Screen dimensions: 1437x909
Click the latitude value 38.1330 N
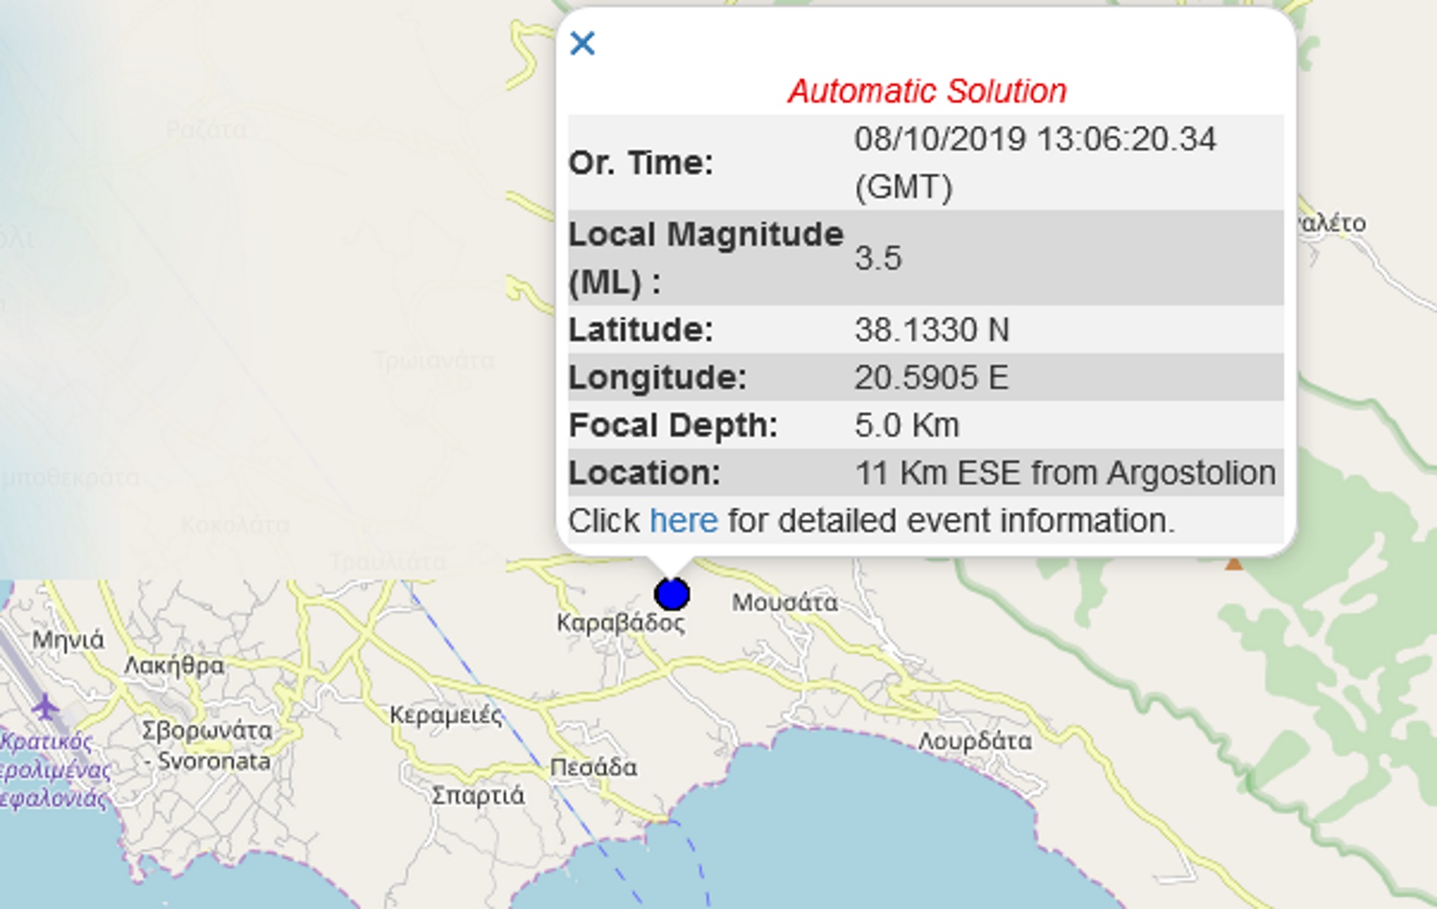tap(931, 330)
